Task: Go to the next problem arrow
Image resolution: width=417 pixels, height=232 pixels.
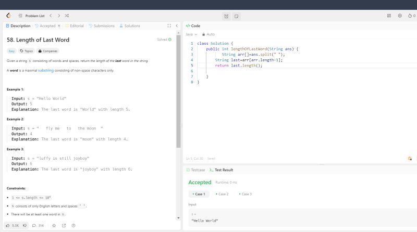Action: [x=59, y=16]
